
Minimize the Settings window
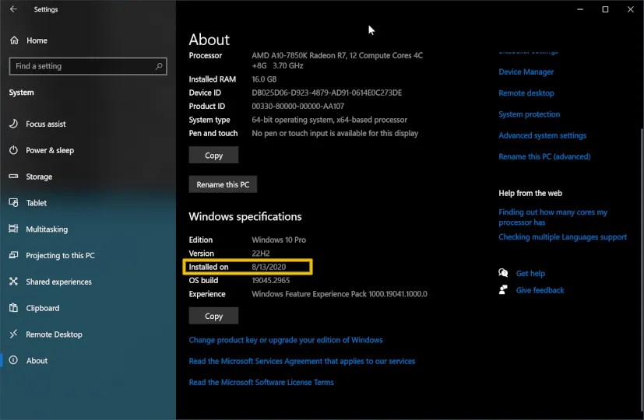click(x=580, y=9)
